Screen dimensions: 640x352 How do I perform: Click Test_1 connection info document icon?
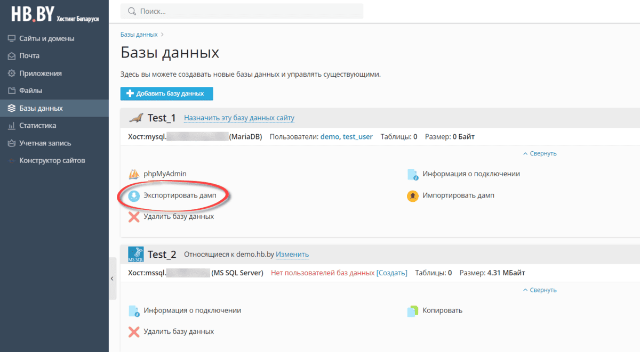(412, 174)
